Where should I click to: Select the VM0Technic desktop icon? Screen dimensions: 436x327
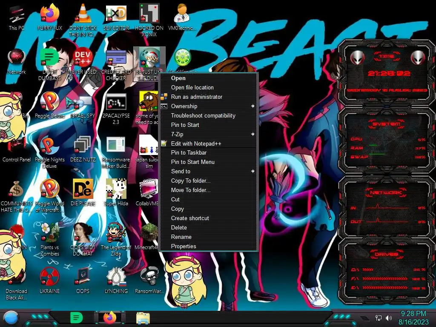point(182,17)
